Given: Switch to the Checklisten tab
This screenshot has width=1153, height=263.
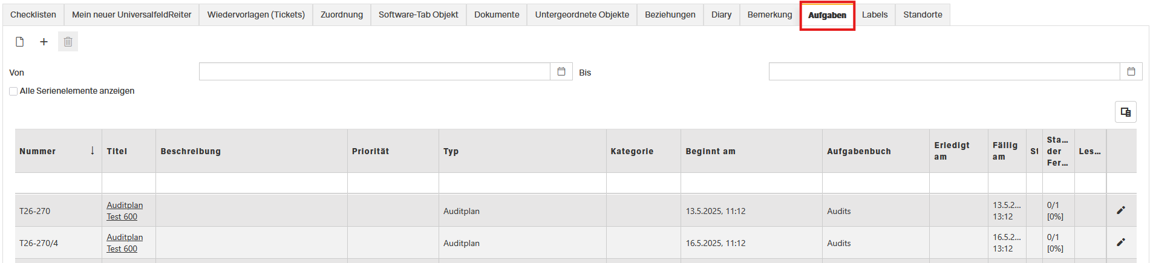Looking at the screenshot, I should (33, 15).
